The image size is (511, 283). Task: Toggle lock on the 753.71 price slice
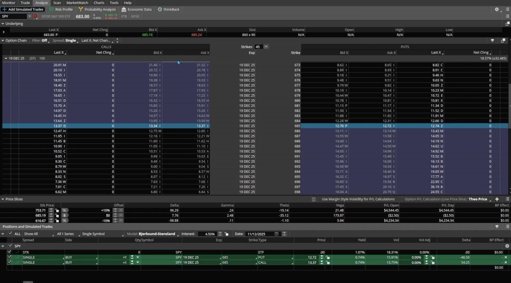click(57, 210)
